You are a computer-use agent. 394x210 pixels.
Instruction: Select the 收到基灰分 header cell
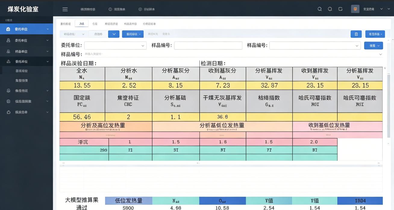[x=223, y=74]
